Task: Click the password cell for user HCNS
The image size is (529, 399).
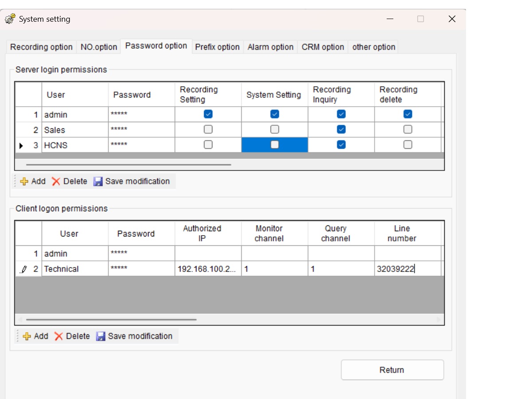Action: pyautogui.click(x=141, y=145)
